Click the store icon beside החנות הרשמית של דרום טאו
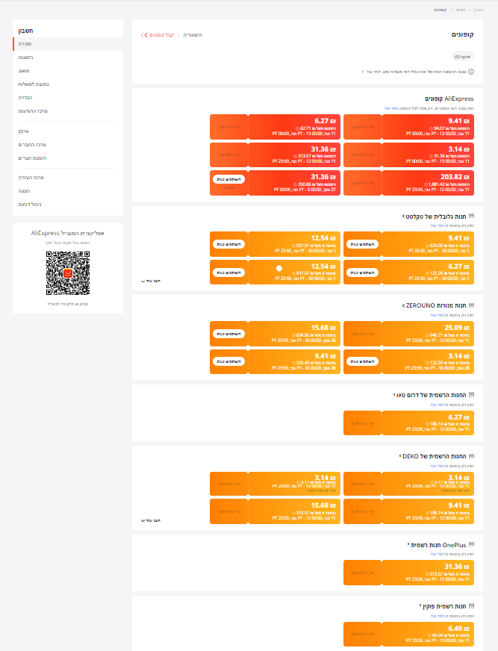Image resolution: width=498 pixels, height=651 pixels. pyautogui.click(x=471, y=395)
